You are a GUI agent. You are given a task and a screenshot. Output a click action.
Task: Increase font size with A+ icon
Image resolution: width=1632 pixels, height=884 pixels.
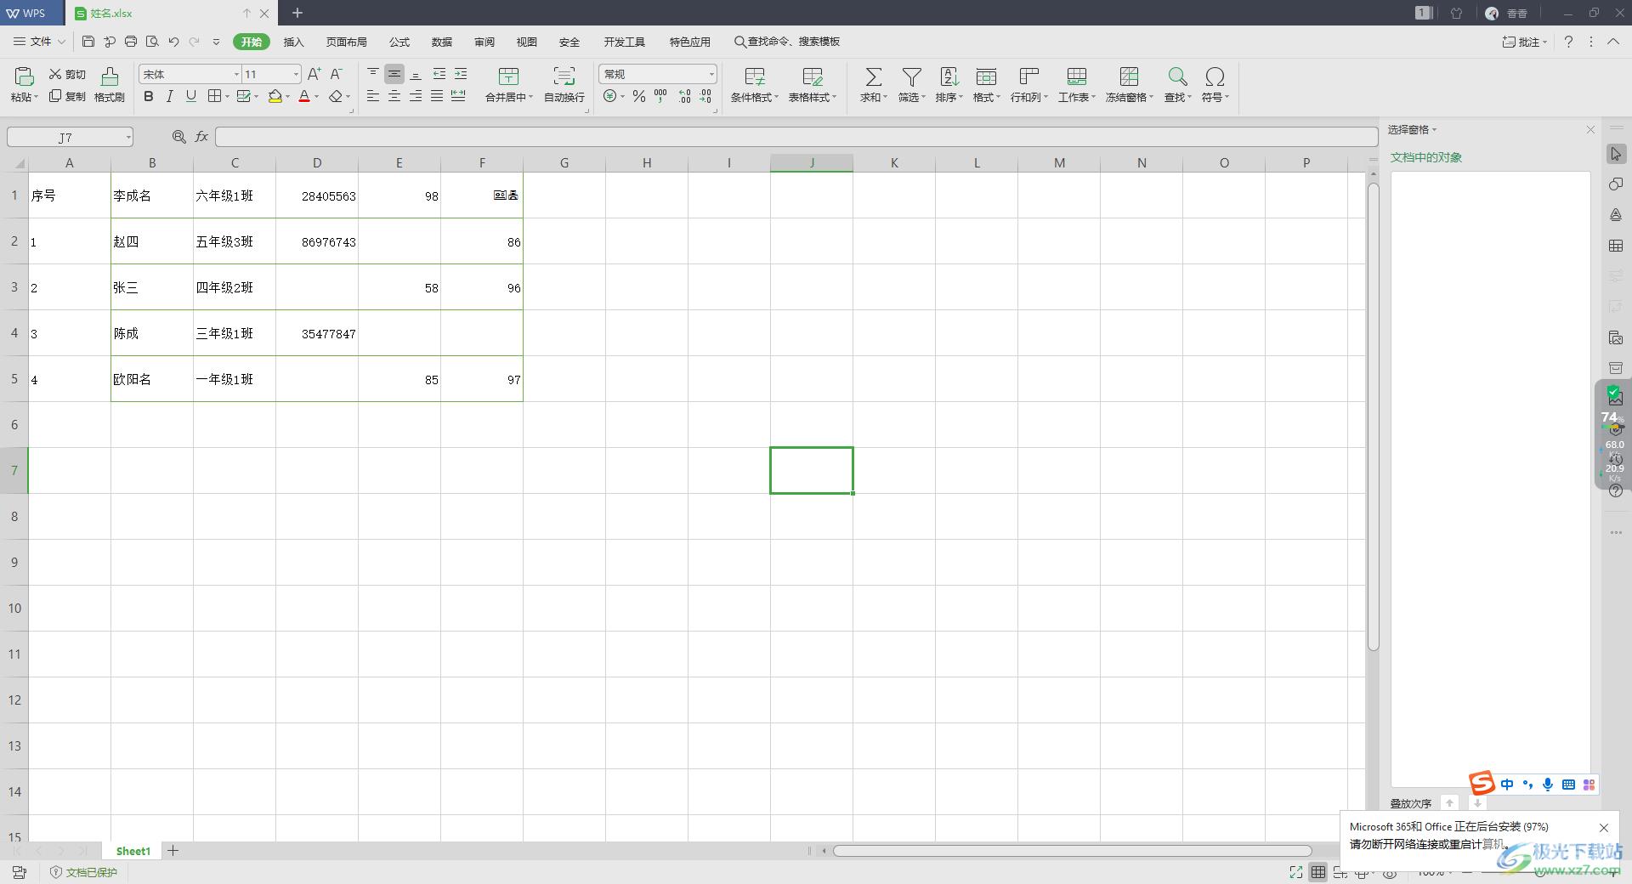[314, 74]
